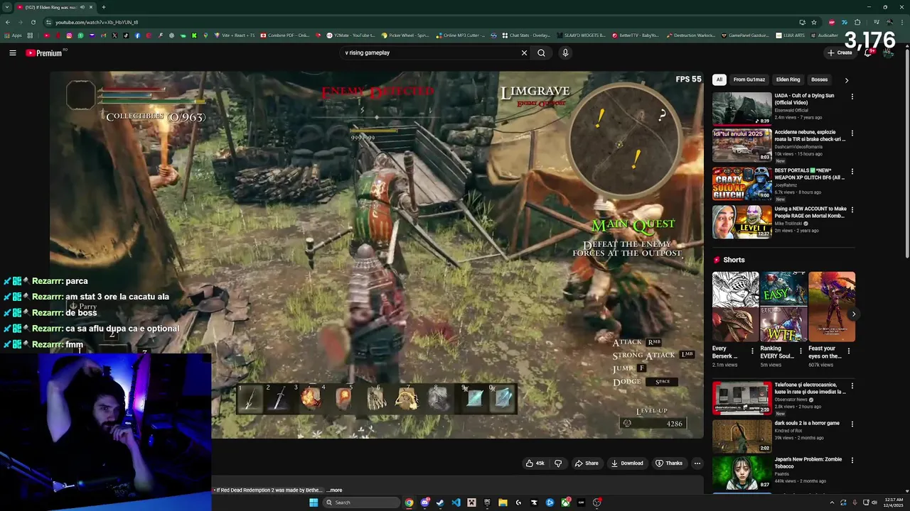Open options for 'Ranking EVERY Soul' short

pyautogui.click(x=801, y=351)
